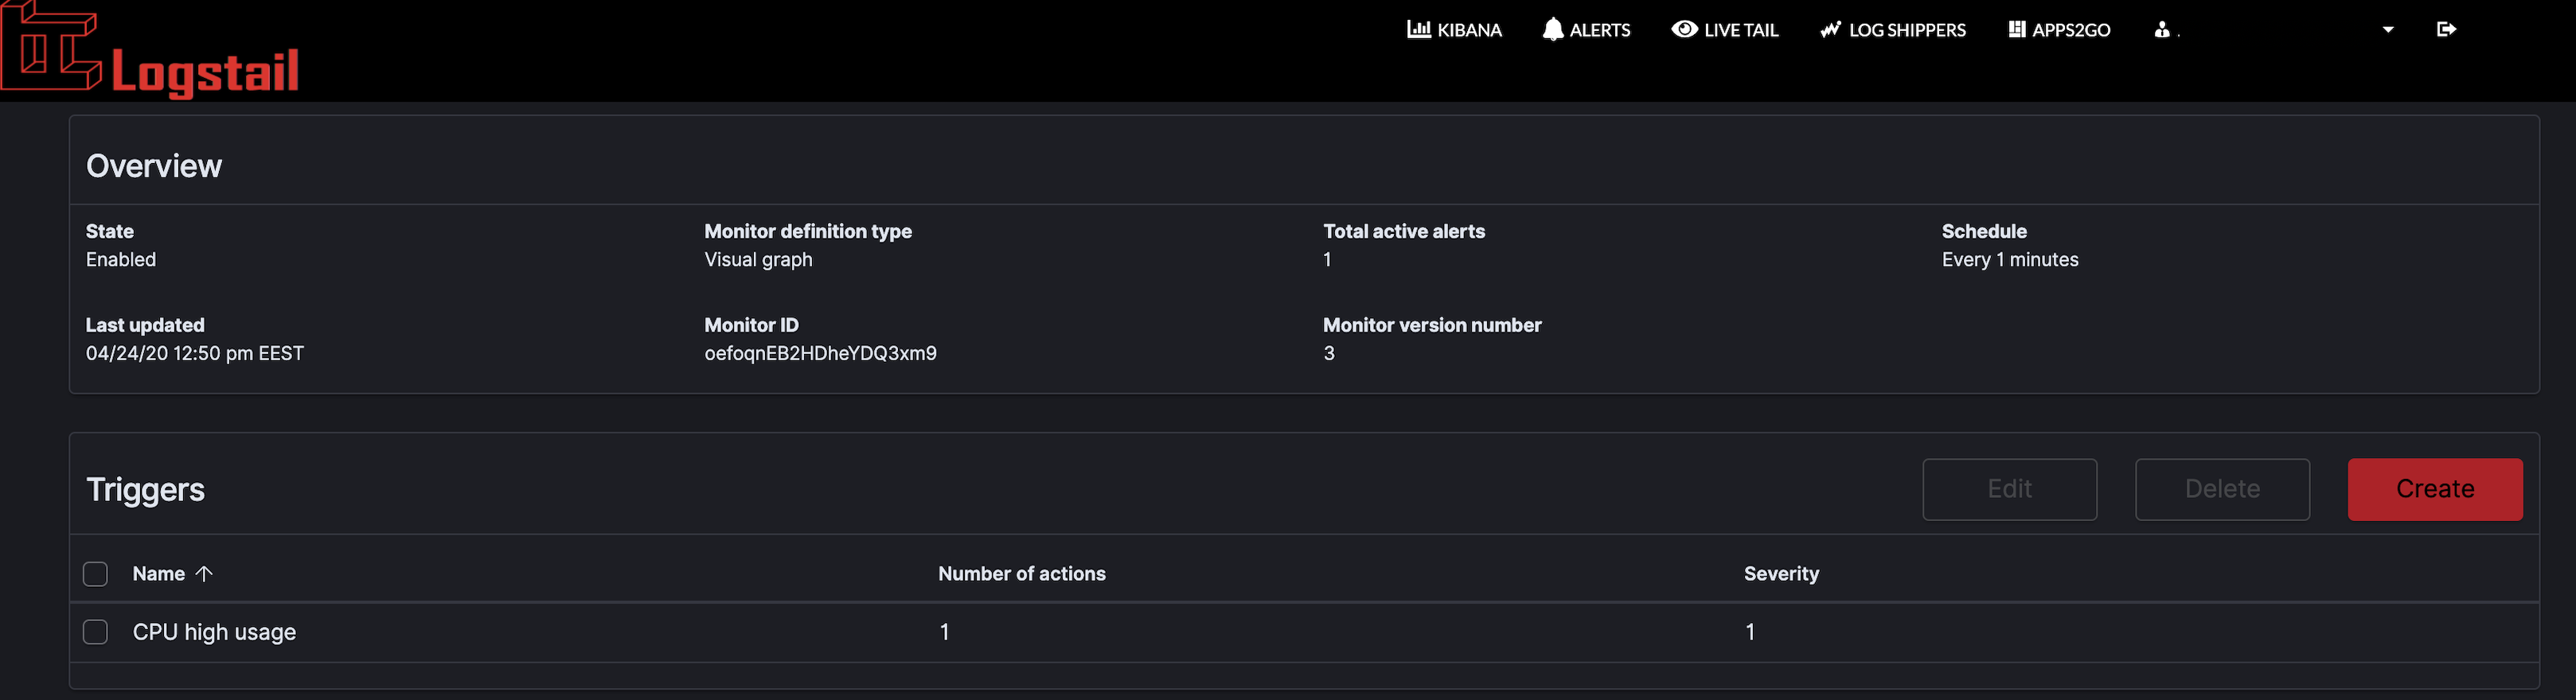Viewport: 2576px width, 700px height.
Task: Open Kibana from the top navigation bar
Action: (x=1453, y=29)
